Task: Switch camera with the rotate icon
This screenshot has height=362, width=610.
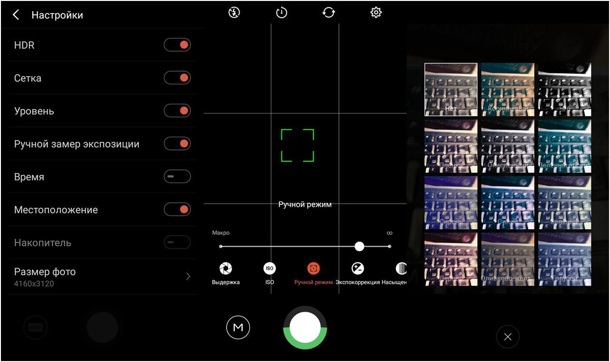Action: (329, 13)
